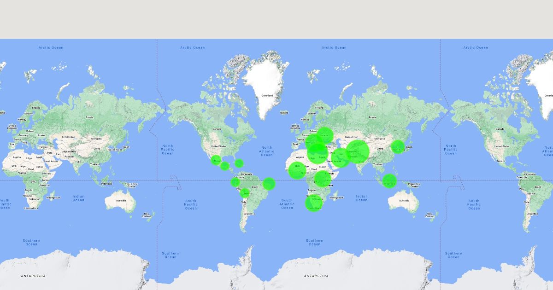Select the green circle over Ecuador and Colombia
The image size is (553, 290).
point(235,182)
